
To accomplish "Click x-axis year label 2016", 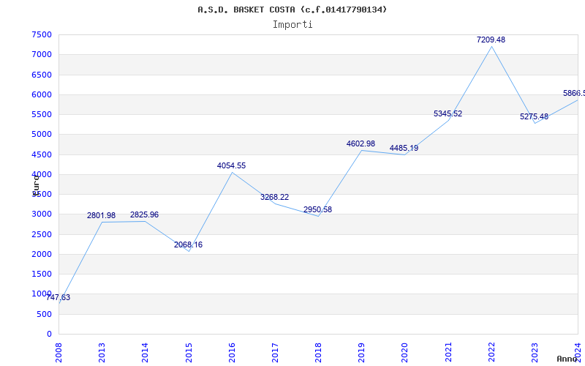I will pos(232,353).
